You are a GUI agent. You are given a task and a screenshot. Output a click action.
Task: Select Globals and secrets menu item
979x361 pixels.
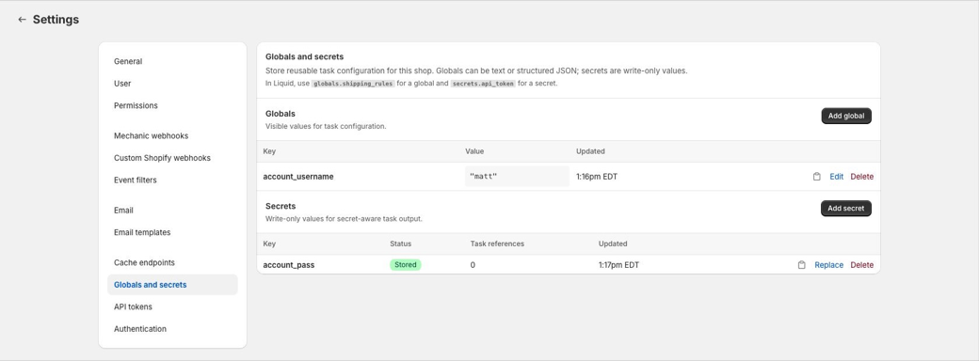click(172, 285)
